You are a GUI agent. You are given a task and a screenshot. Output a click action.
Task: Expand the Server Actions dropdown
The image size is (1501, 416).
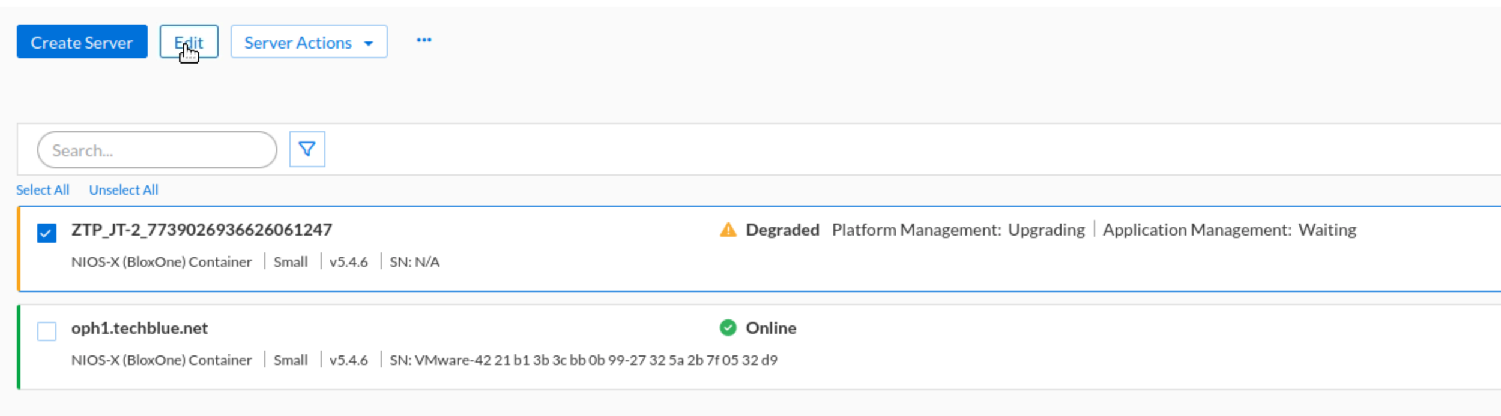[309, 42]
